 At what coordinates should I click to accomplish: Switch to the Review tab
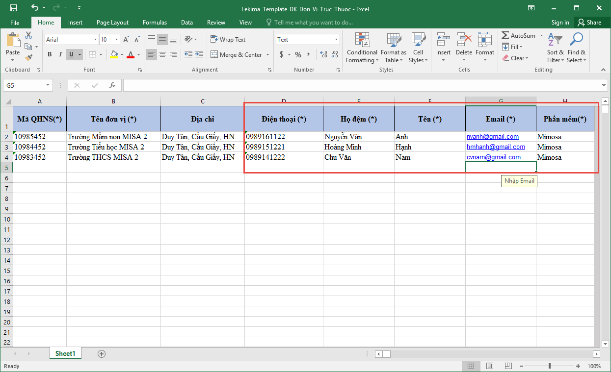click(x=216, y=23)
